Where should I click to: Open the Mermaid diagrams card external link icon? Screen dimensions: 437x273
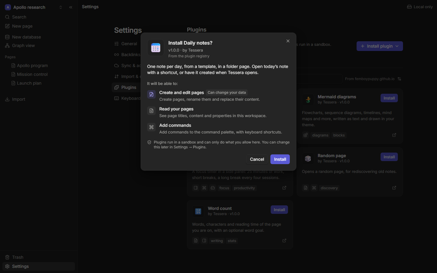[x=394, y=135]
